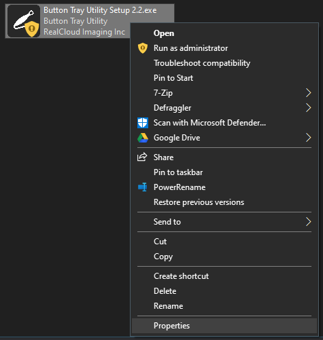Select Pin to taskbar
323x340 pixels.
click(224, 172)
